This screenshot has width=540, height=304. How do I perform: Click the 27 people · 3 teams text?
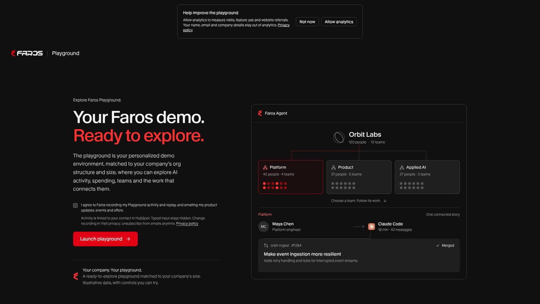[x=415, y=174]
